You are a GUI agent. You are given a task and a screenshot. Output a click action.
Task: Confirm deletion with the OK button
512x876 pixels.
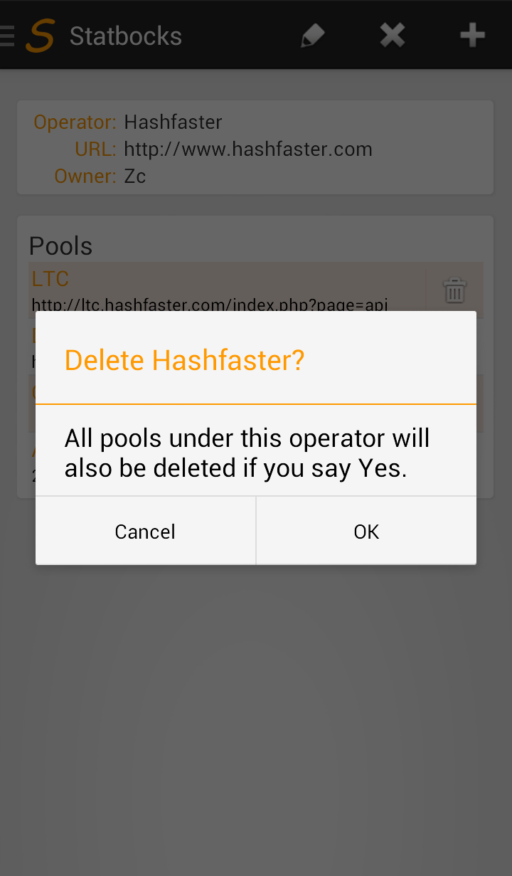366,532
